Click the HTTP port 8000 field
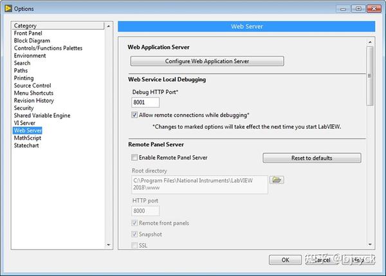 (145, 211)
